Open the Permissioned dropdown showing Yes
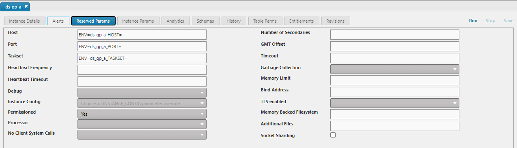Image resolution: width=517 pixels, height=148 pixels. click(x=142, y=114)
